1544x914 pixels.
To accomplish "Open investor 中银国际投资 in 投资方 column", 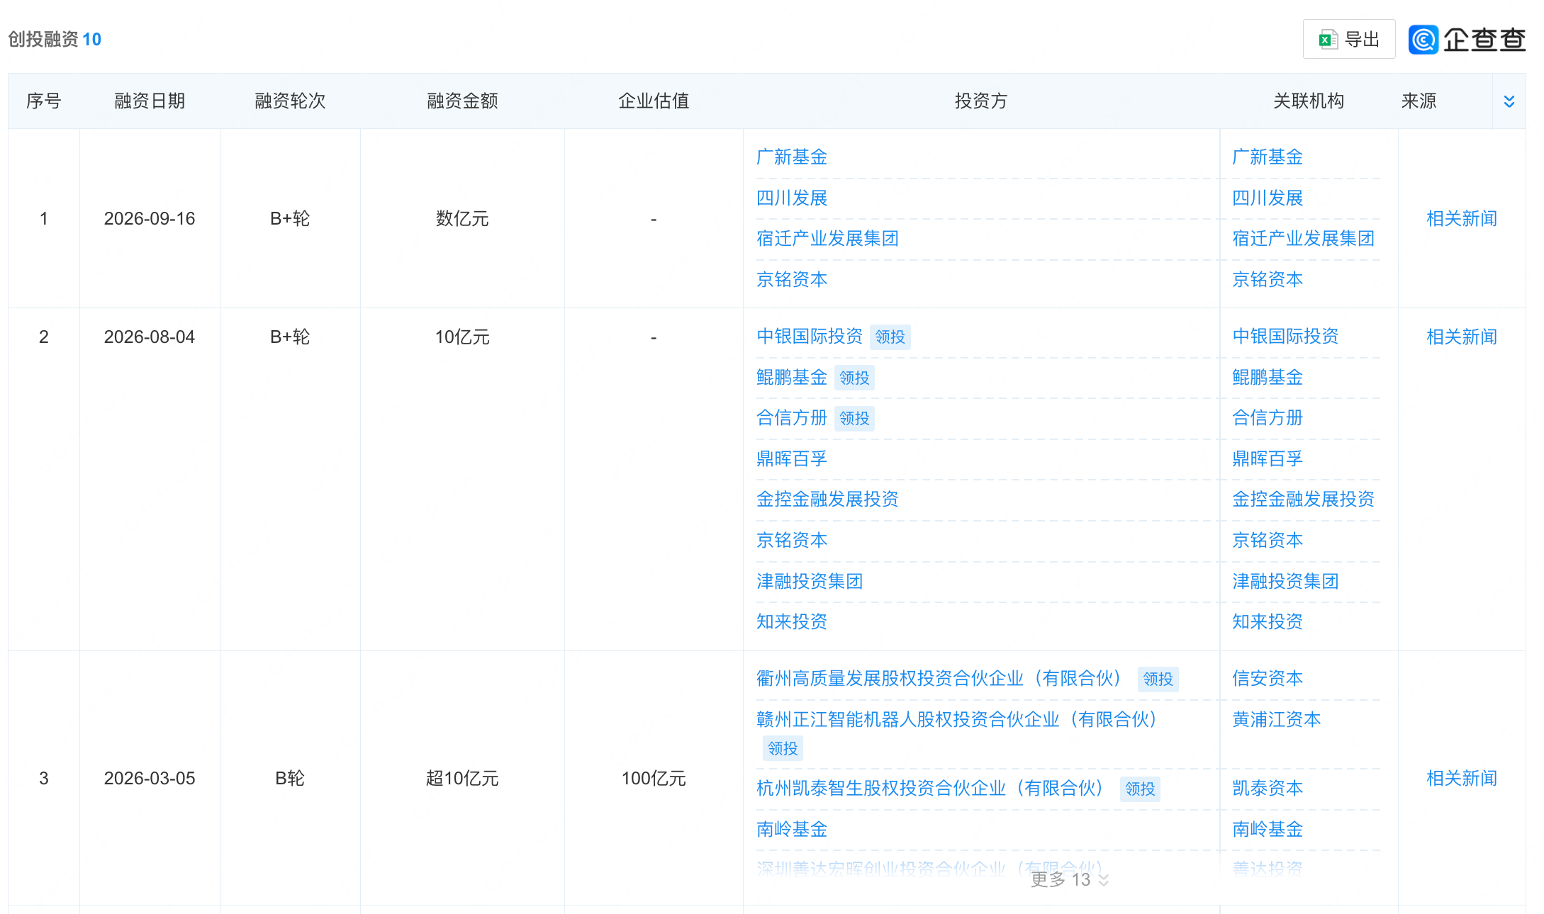I will pyautogui.click(x=809, y=336).
